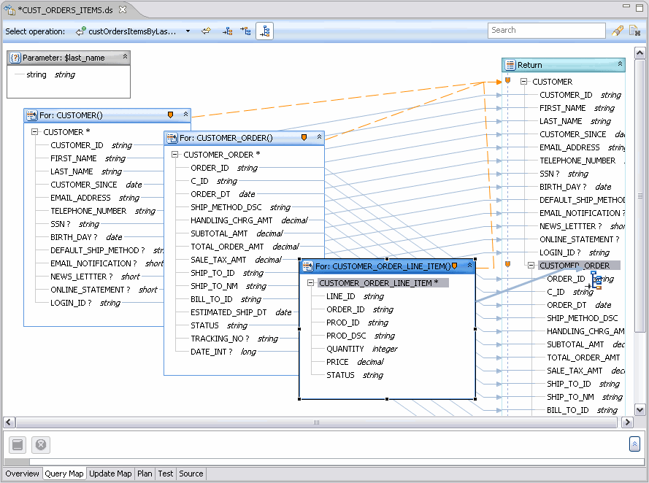This screenshot has width=649, height=483.
Task: Collapse the For: CUSTOMER() block
Action: (185, 115)
